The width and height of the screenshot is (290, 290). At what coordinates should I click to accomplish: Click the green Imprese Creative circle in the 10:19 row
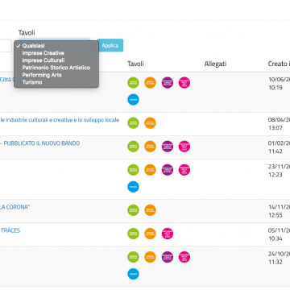(x=133, y=82)
